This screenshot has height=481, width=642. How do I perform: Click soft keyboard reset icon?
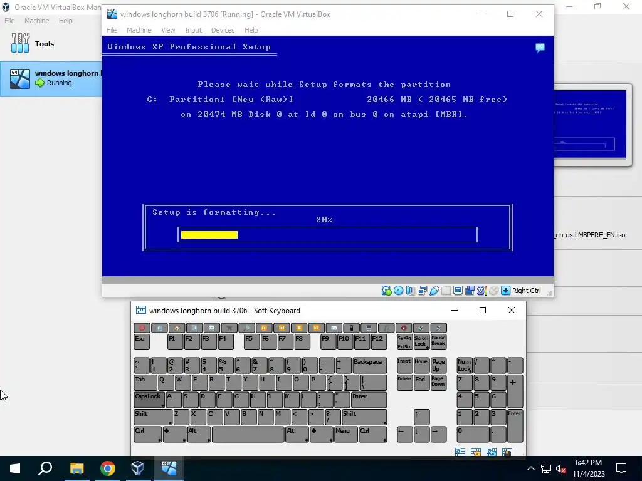pyautogui.click(x=492, y=452)
